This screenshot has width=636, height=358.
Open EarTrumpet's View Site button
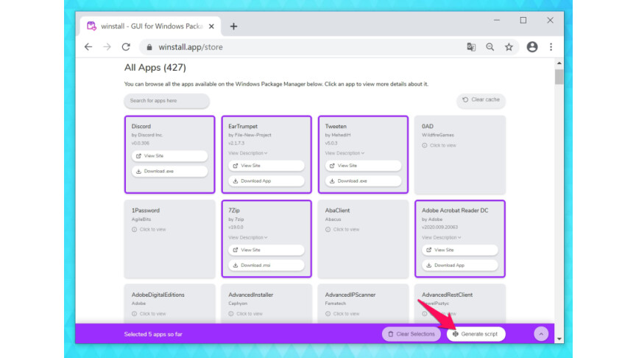click(x=266, y=166)
